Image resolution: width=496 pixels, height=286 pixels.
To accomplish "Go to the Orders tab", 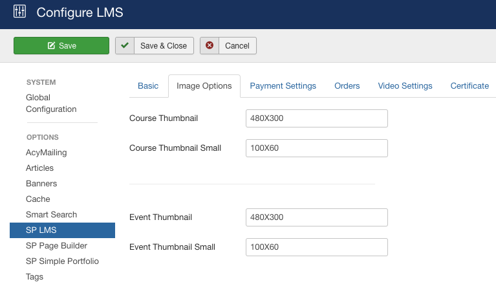I will [347, 86].
